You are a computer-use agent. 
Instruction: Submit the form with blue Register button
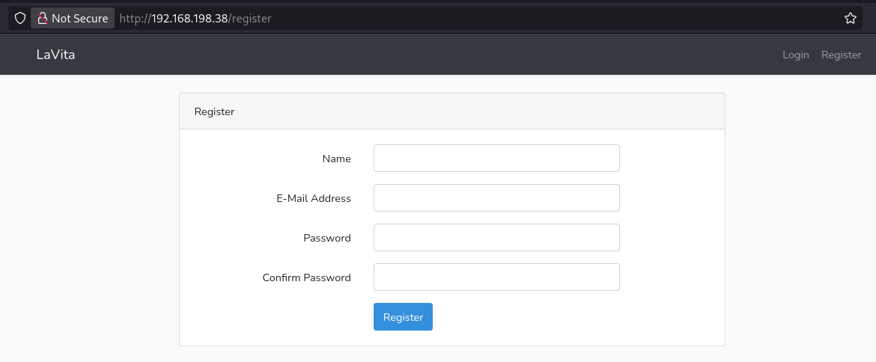coord(403,317)
